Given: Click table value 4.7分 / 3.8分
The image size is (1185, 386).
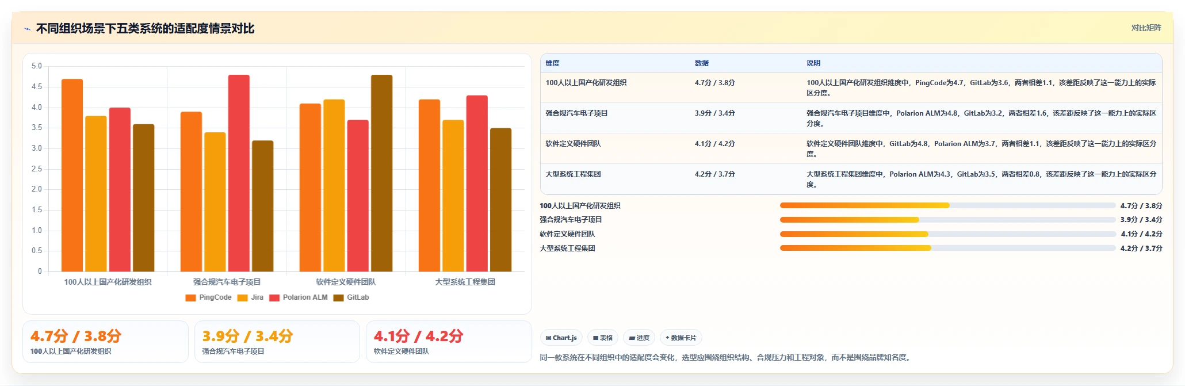Looking at the screenshot, I should tap(714, 83).
